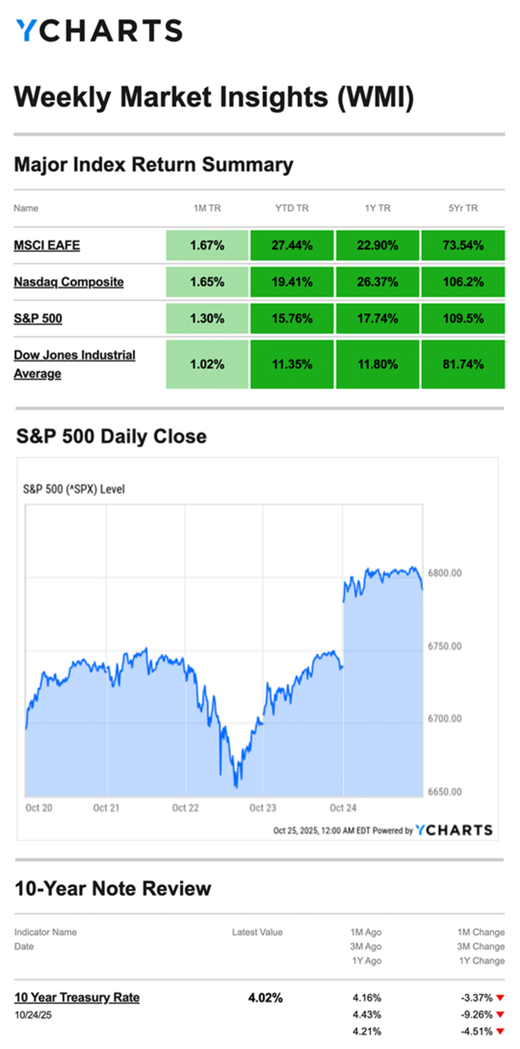520x1049 pixels.
Task: Click Oct 22 label on chart axis
Action: (x=185, y=808)
